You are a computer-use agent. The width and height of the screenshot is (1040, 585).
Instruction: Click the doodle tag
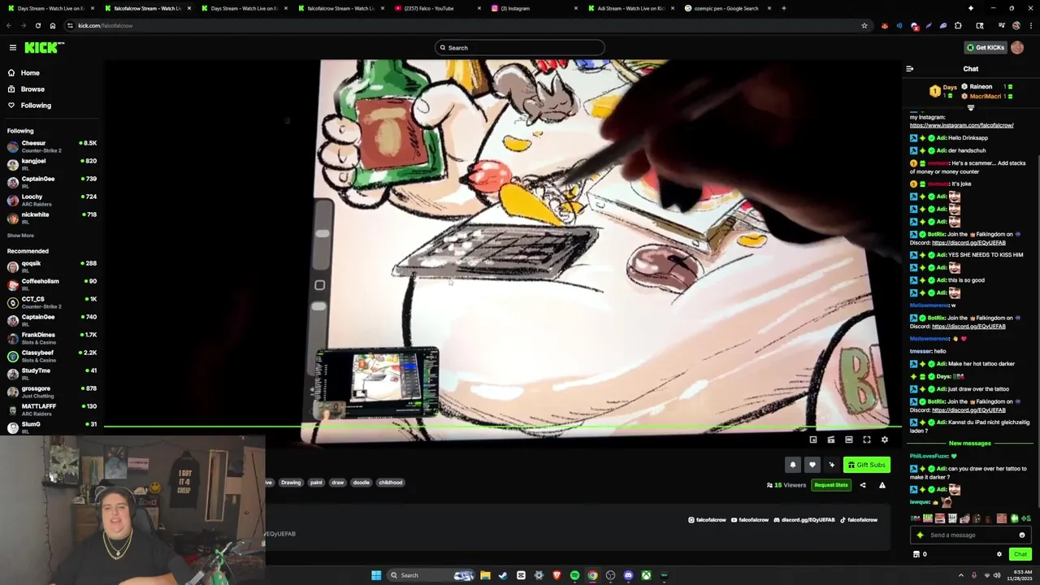(x=362, y=483)
